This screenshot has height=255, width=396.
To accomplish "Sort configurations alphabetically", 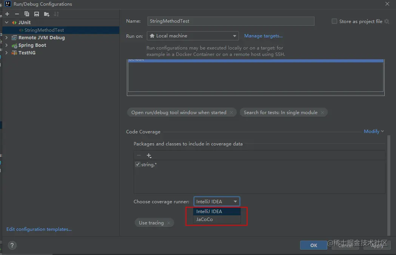I will pos(56,14).
